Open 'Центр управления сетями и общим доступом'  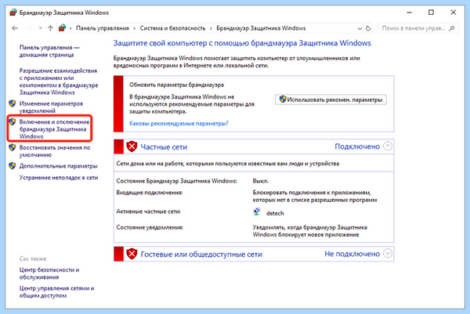click(57, 292)
